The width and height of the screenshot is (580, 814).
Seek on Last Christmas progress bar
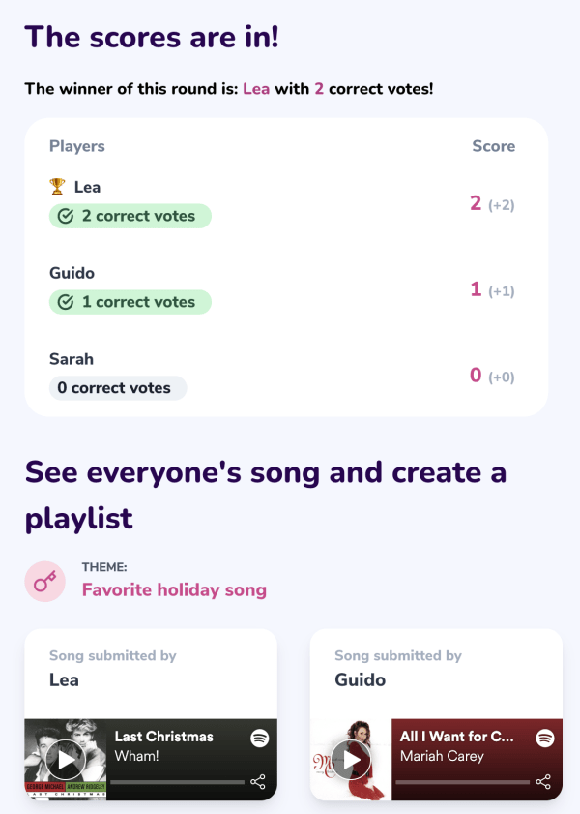click(x=177, y=782)
